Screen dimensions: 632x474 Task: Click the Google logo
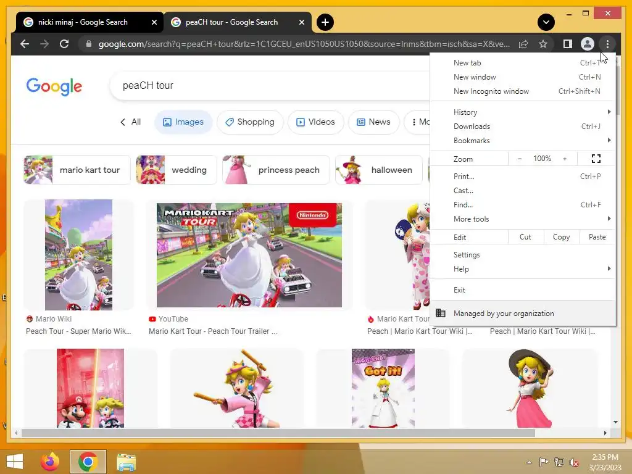coord(54,86)
